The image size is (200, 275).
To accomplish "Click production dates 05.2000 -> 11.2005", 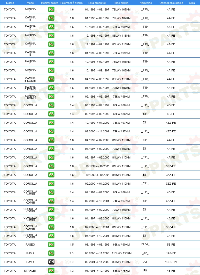I will 97,253.
